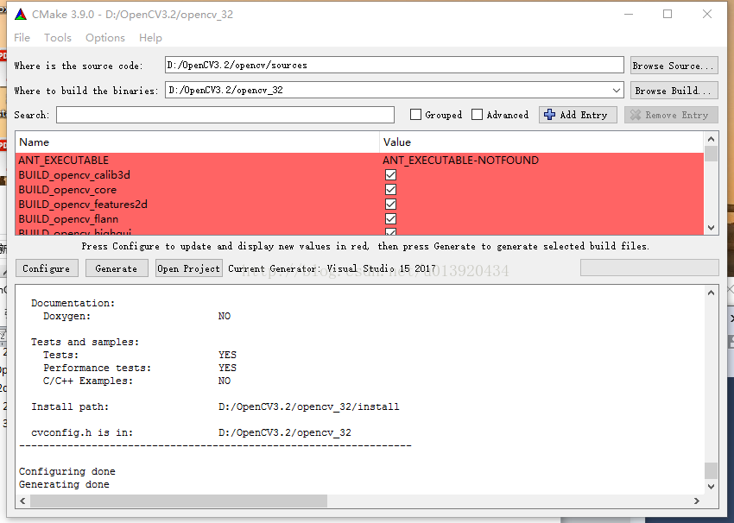This screenshot has width=734, height=523.
Task: Click the output log horizontal scrollbar thumb
Action: pyautogui.click(x=179, y=501)
